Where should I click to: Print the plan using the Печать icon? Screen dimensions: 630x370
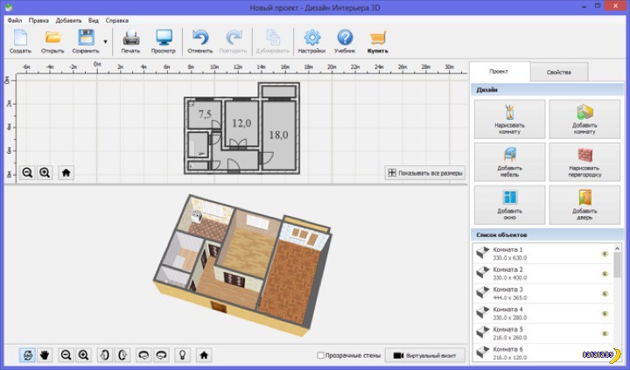tap(130, 40)
